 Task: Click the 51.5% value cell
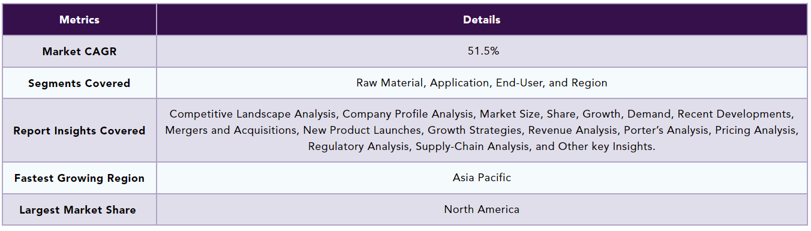tap(483, 51)
